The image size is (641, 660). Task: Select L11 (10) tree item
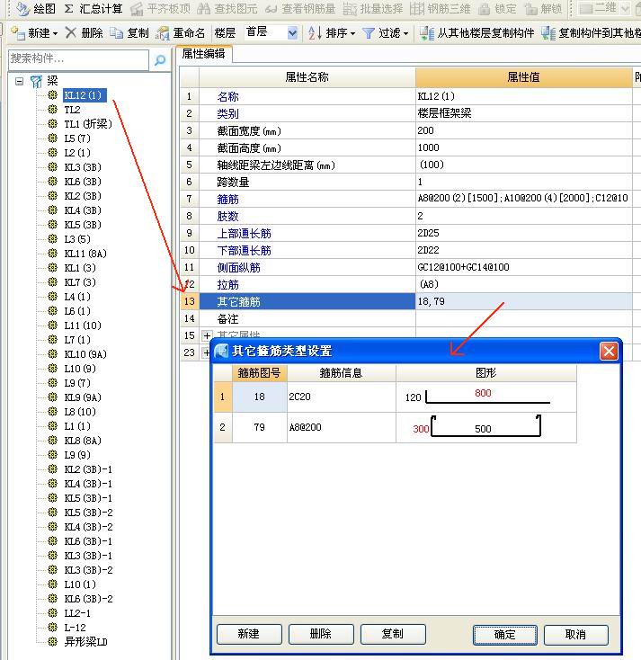(x=83, y=325)
